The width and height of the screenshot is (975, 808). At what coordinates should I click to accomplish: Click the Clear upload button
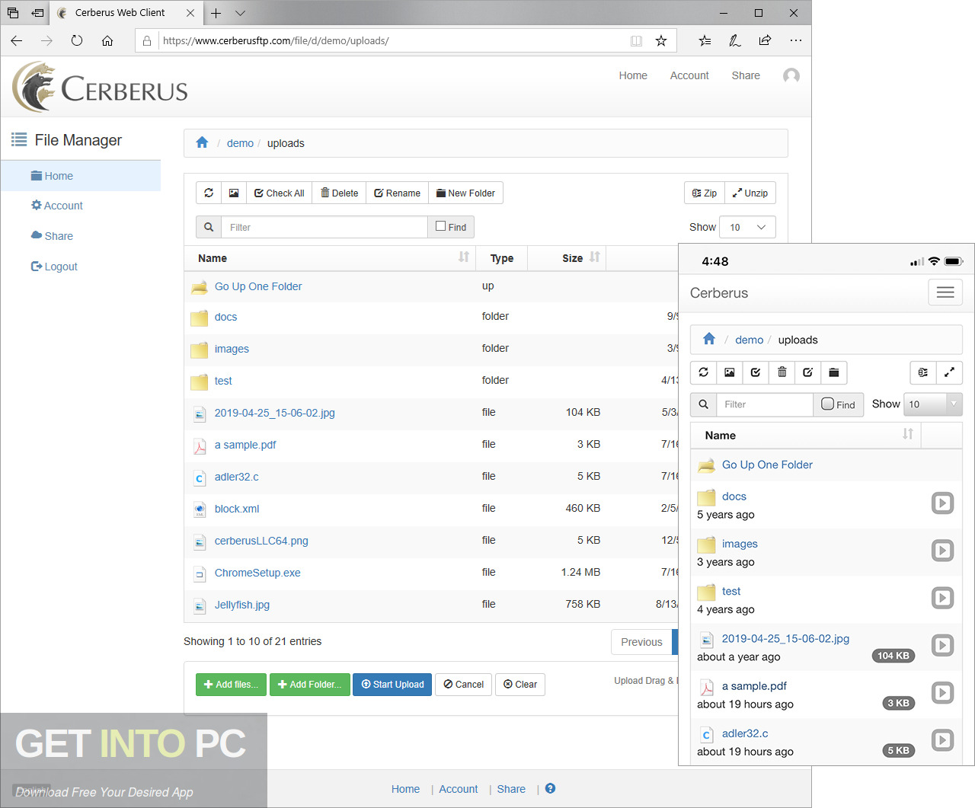tap(520, 685)
